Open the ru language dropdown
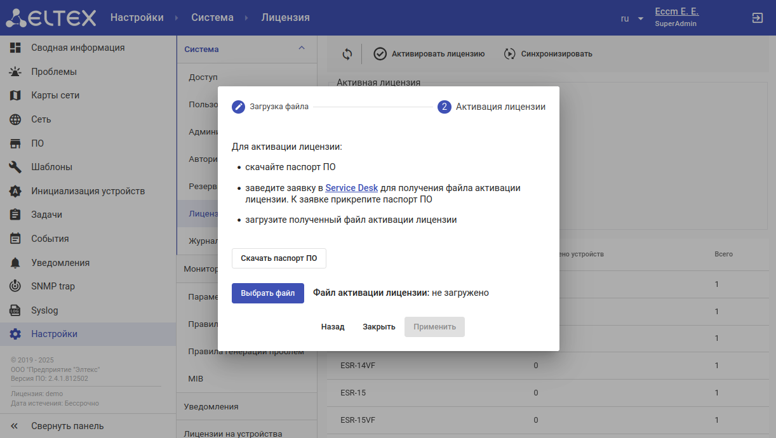Screen dimensions: 776x438 [632, 18]
